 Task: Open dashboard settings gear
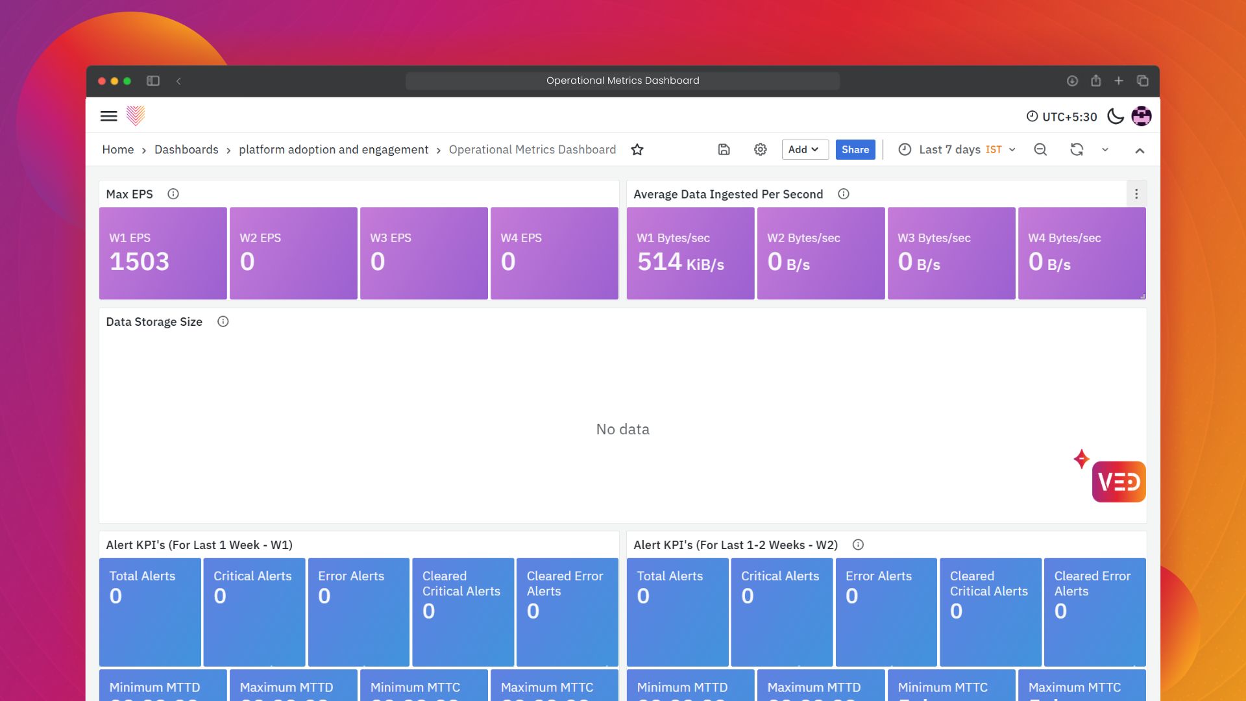[x=761, y=150]
